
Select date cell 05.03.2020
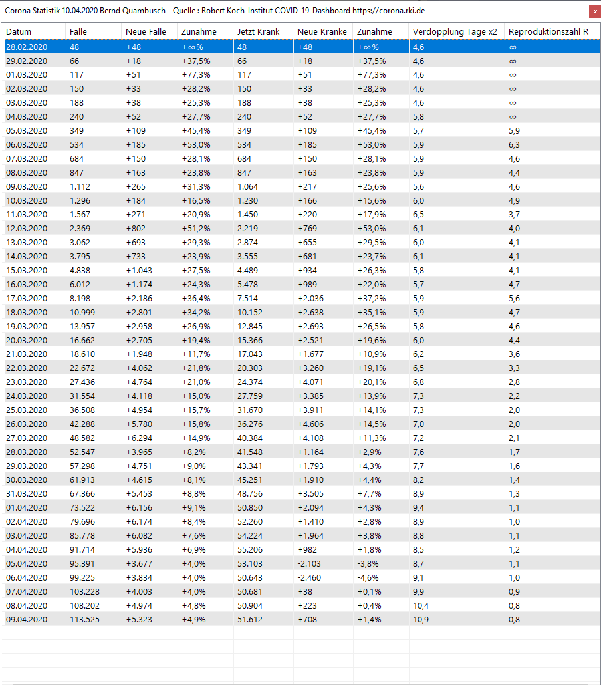tap(27, 130)
